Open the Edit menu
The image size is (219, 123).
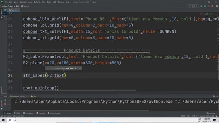(11, 2)
